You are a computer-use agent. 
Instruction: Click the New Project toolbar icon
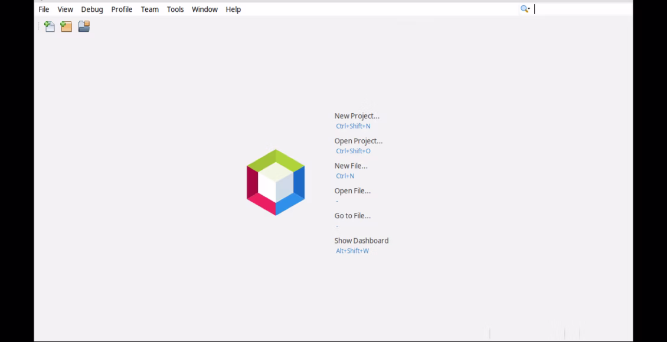coord(66,26)
